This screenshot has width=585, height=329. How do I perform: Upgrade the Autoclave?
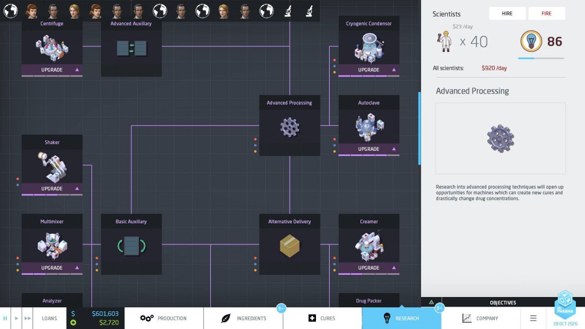coord(368,149)
